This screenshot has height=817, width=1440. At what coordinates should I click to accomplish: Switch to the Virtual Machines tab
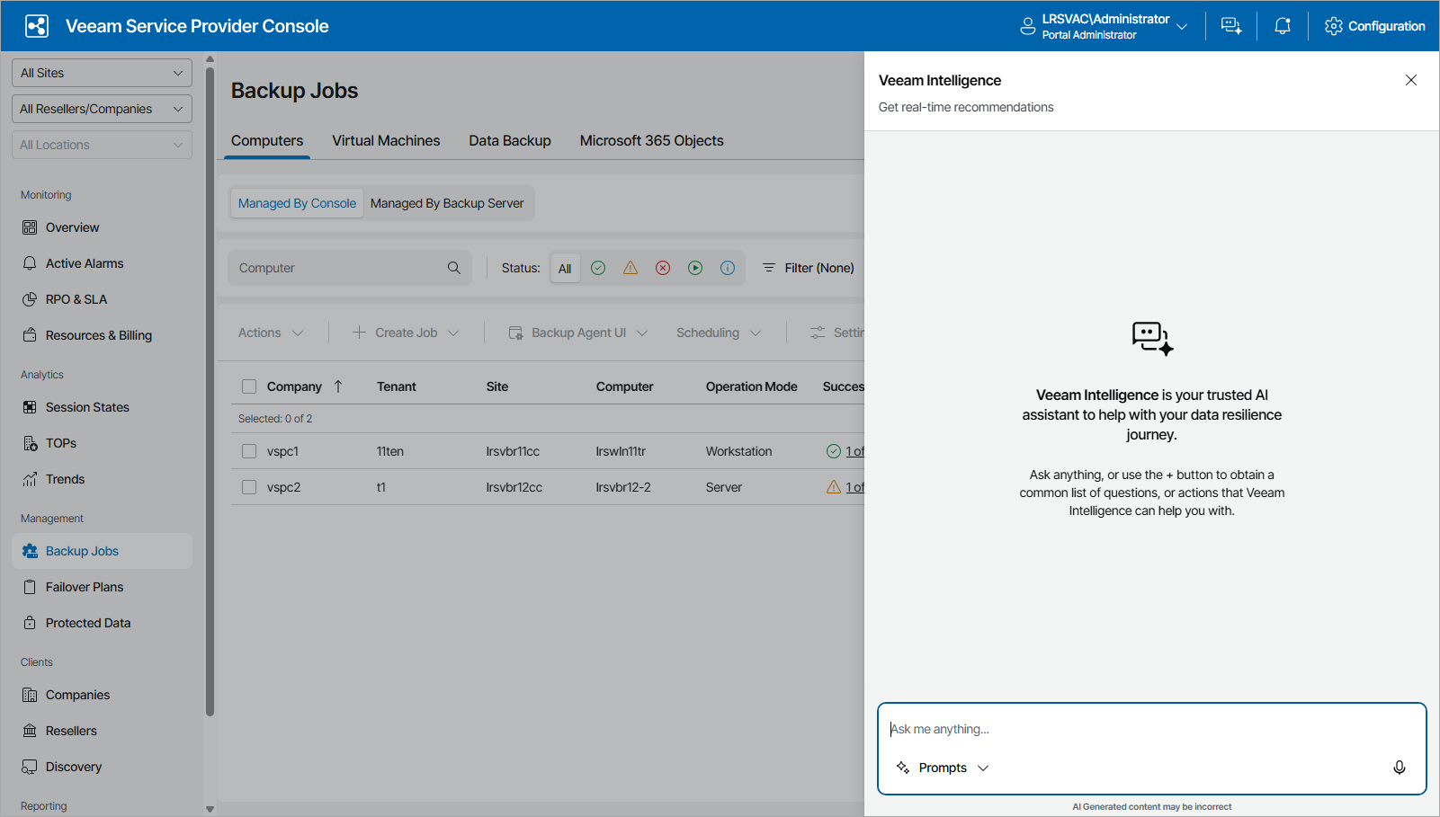pos(386,141)
